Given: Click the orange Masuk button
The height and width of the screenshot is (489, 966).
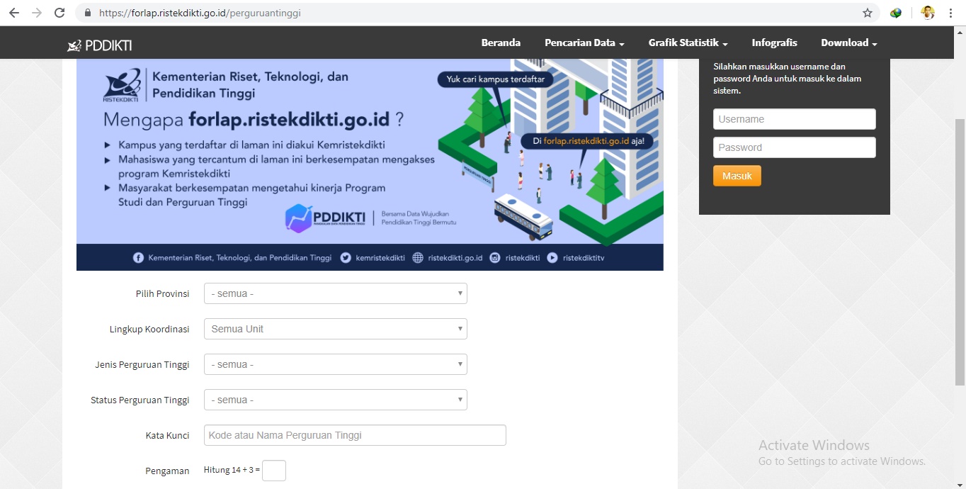Looking at the screenshot, I should pyautogui.click(x=737, y=176).
